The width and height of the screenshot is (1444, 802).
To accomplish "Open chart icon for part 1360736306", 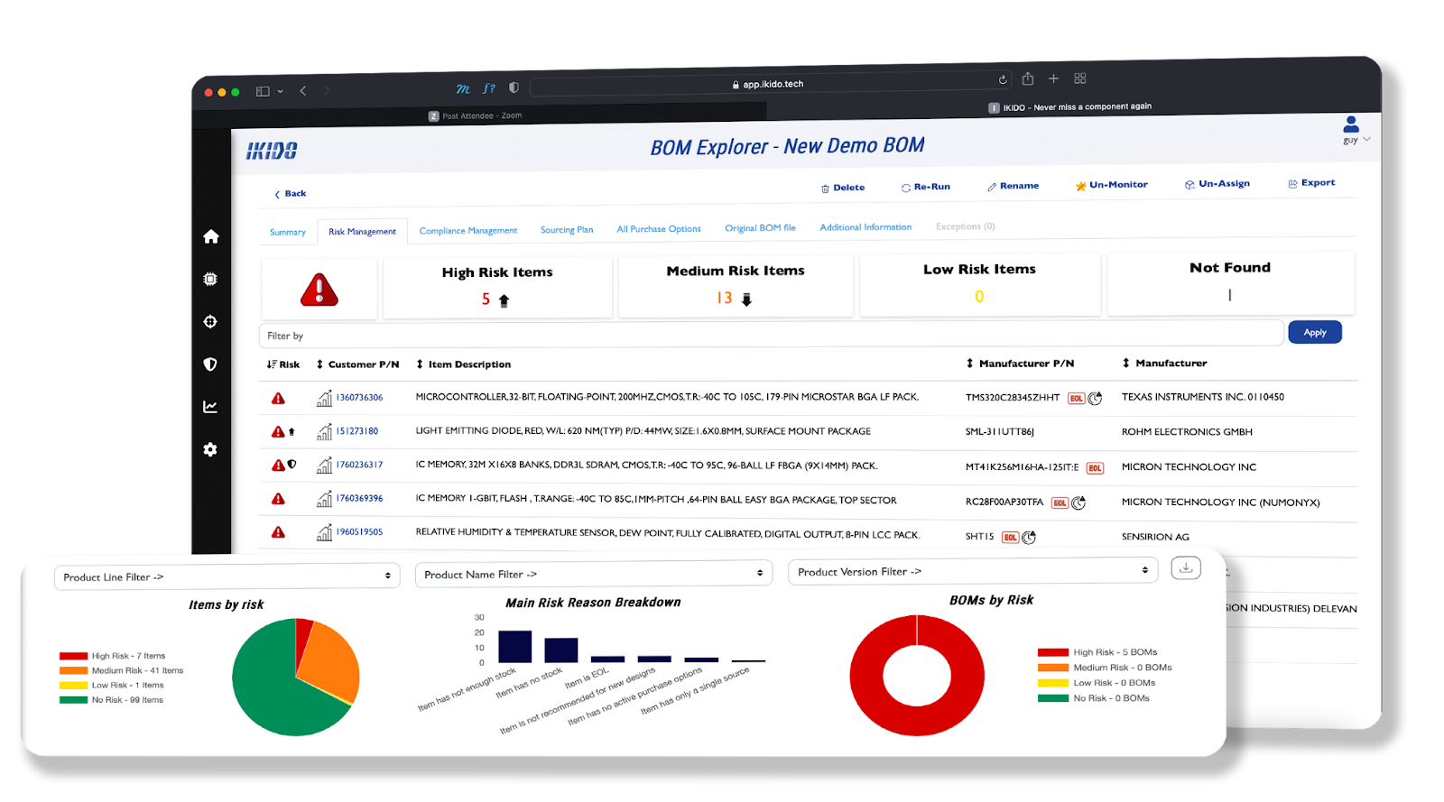I will [324, 398].
